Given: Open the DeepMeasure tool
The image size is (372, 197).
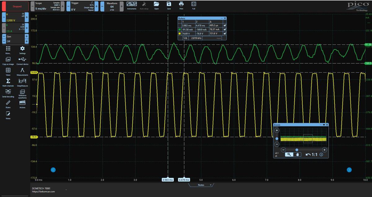Looking at the screenshot, I should (x=22, y=82).
